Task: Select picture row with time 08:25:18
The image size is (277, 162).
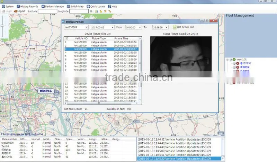Action: click(x=101, y=46)
